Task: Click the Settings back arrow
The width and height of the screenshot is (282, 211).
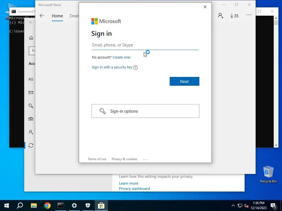Action: (x=31, y=22)
